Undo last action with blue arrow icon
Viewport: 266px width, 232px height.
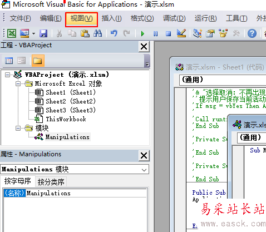point(114,33)
